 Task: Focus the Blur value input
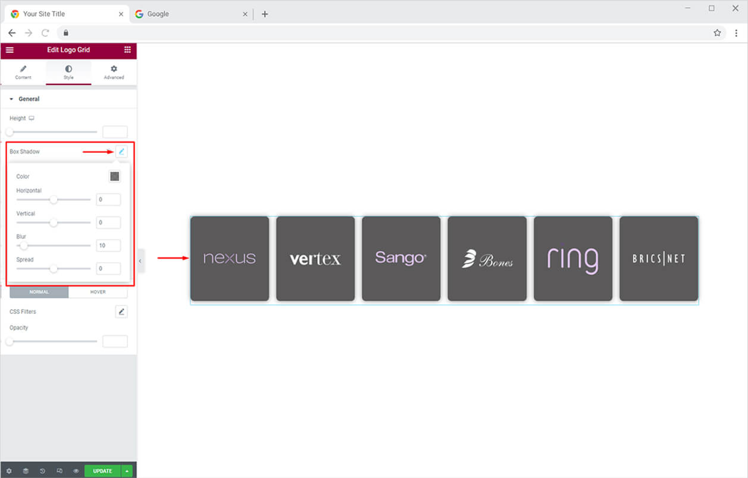(x=108, y=246)
